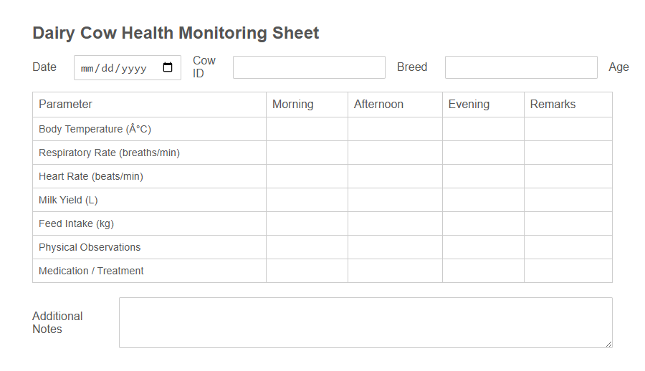Image resolution: width=645 pixels, height=371 pixels.
Task: Click the Date input field
Action: click(x=118, y=68)
